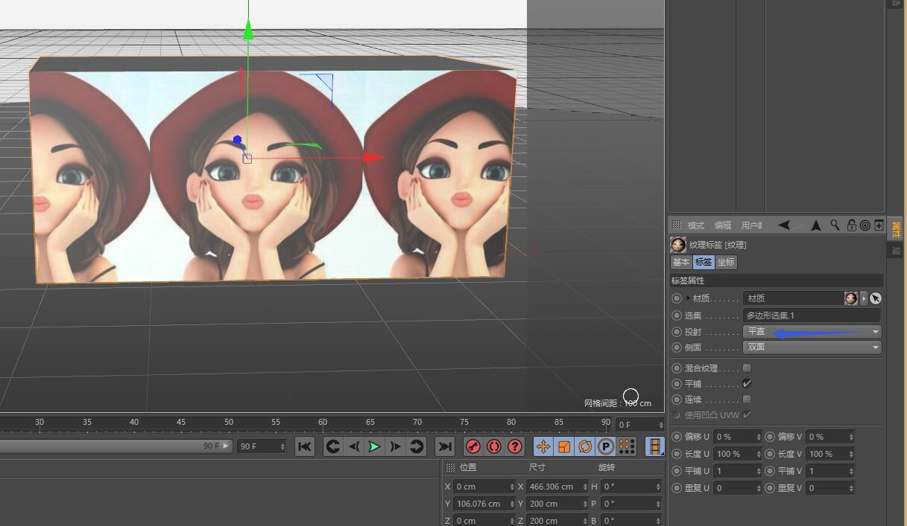
Task: Toggle the attribute manager lock icon
Action: tap(851, 225)
